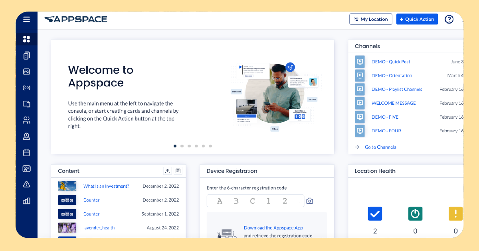Click the Go to Channels link
Image resolution: width=479 pixels, height=251 pixels.
[x=380, y=147]
